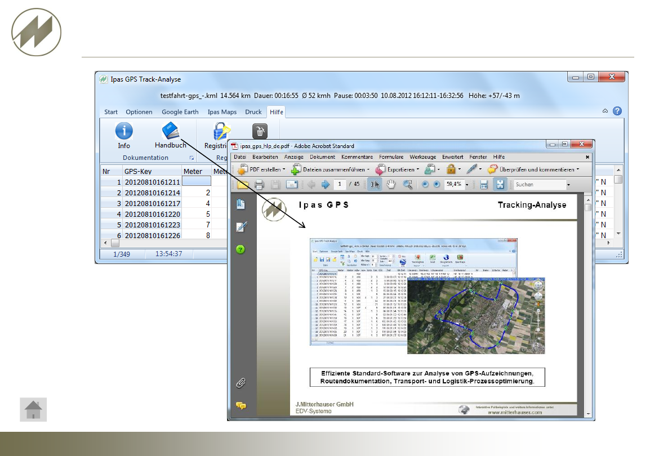Image resolution: width=659 pixels, height=456 pixels.
Task: Open the Fenster menu
Action: [478, 157]
